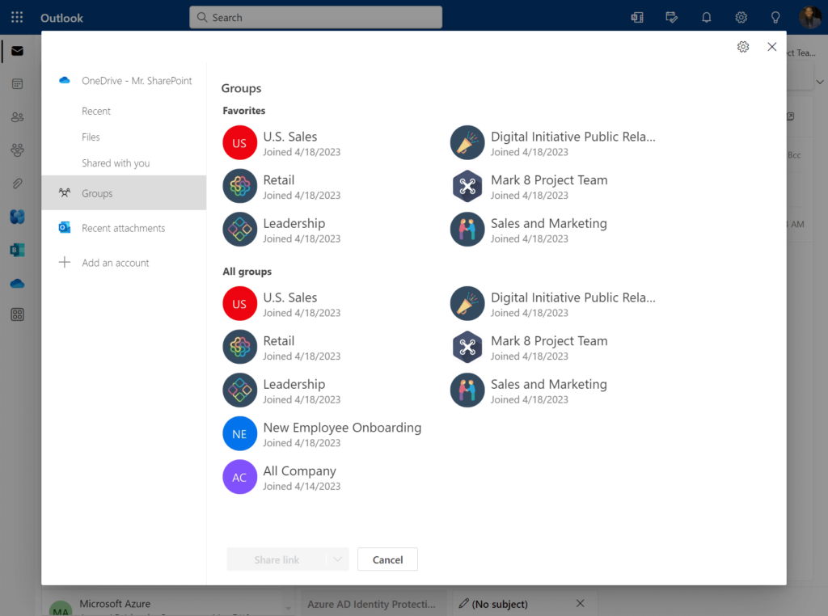Open the tips lightbulb icon
The height and width of the screenshot is (616, 828).
coord(775,18)
